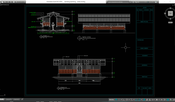Click the A360 triangle icon
175x102 pixels.
(x=150, y=2)
